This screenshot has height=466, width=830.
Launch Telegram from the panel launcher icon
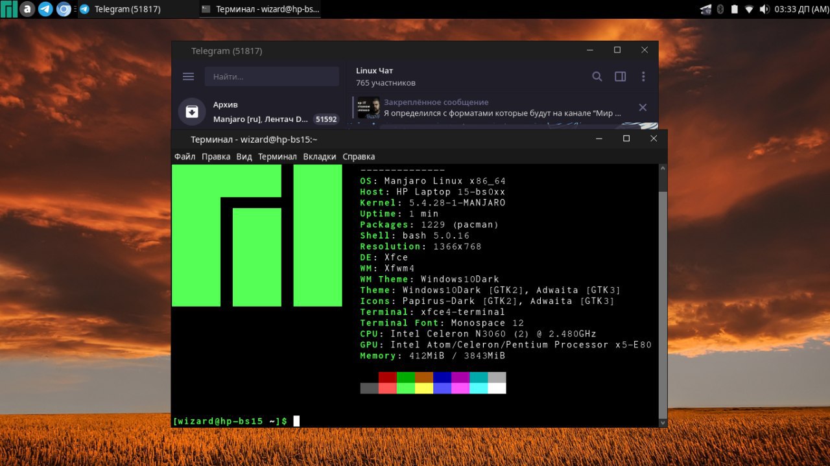[x=45, y=9]
